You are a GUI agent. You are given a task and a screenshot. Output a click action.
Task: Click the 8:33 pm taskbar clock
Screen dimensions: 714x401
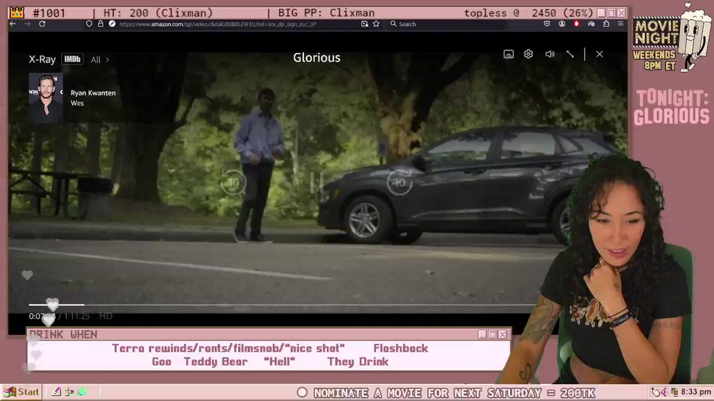tap(696, 392)
